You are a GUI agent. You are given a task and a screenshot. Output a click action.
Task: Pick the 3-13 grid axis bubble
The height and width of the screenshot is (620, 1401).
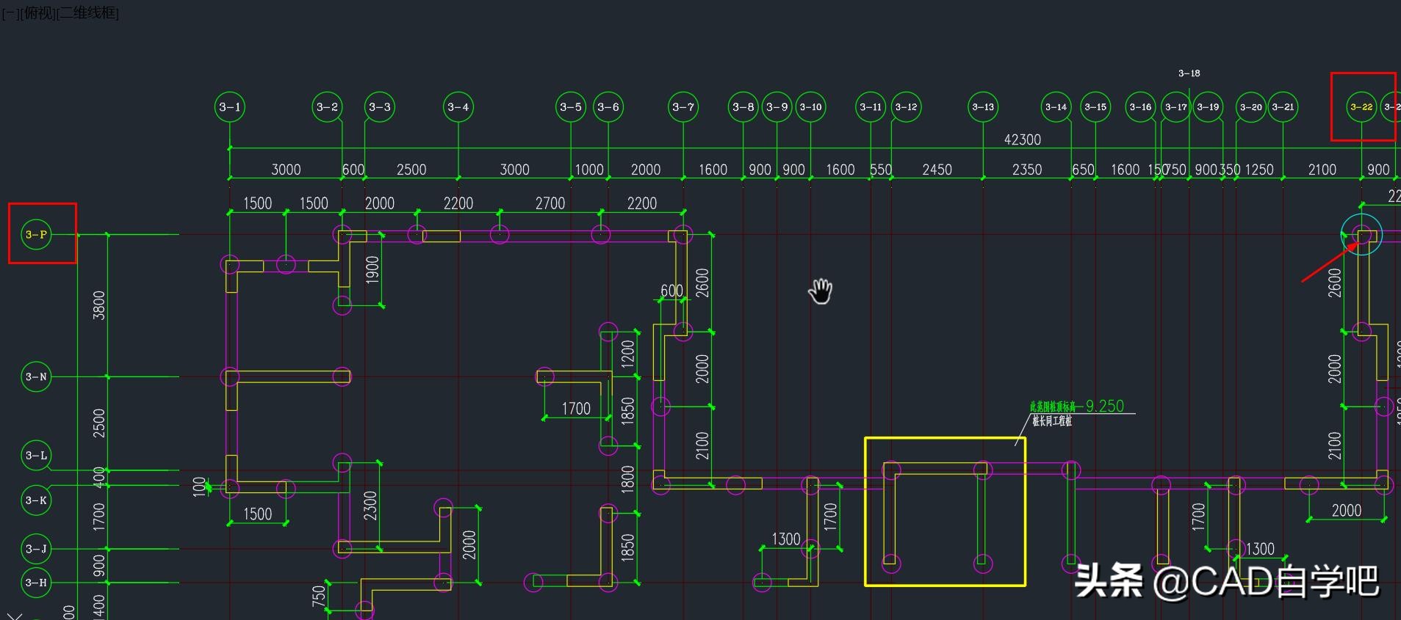click(x=983, y=107)
